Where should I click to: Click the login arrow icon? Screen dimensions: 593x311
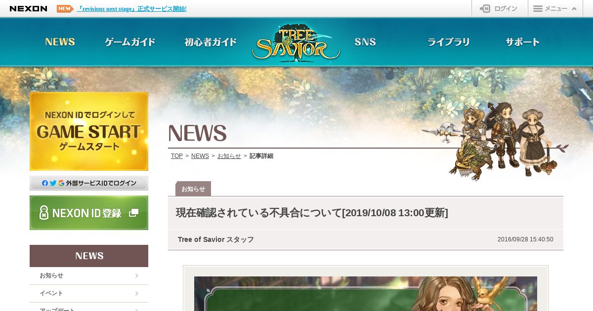tap(485, 9)
